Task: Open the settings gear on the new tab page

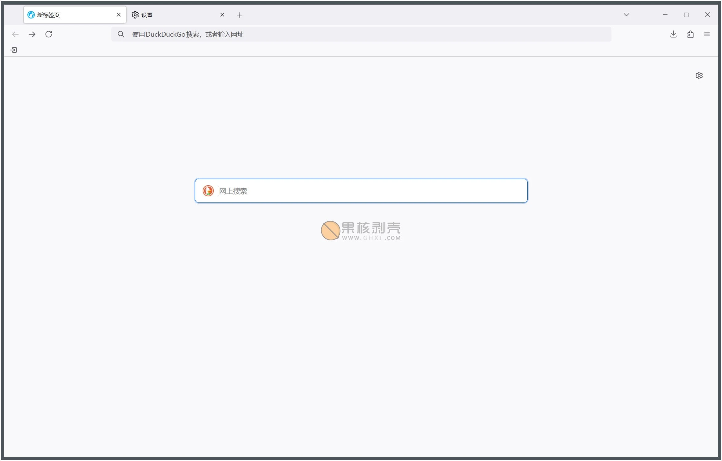Action: [x=699, y=75]
